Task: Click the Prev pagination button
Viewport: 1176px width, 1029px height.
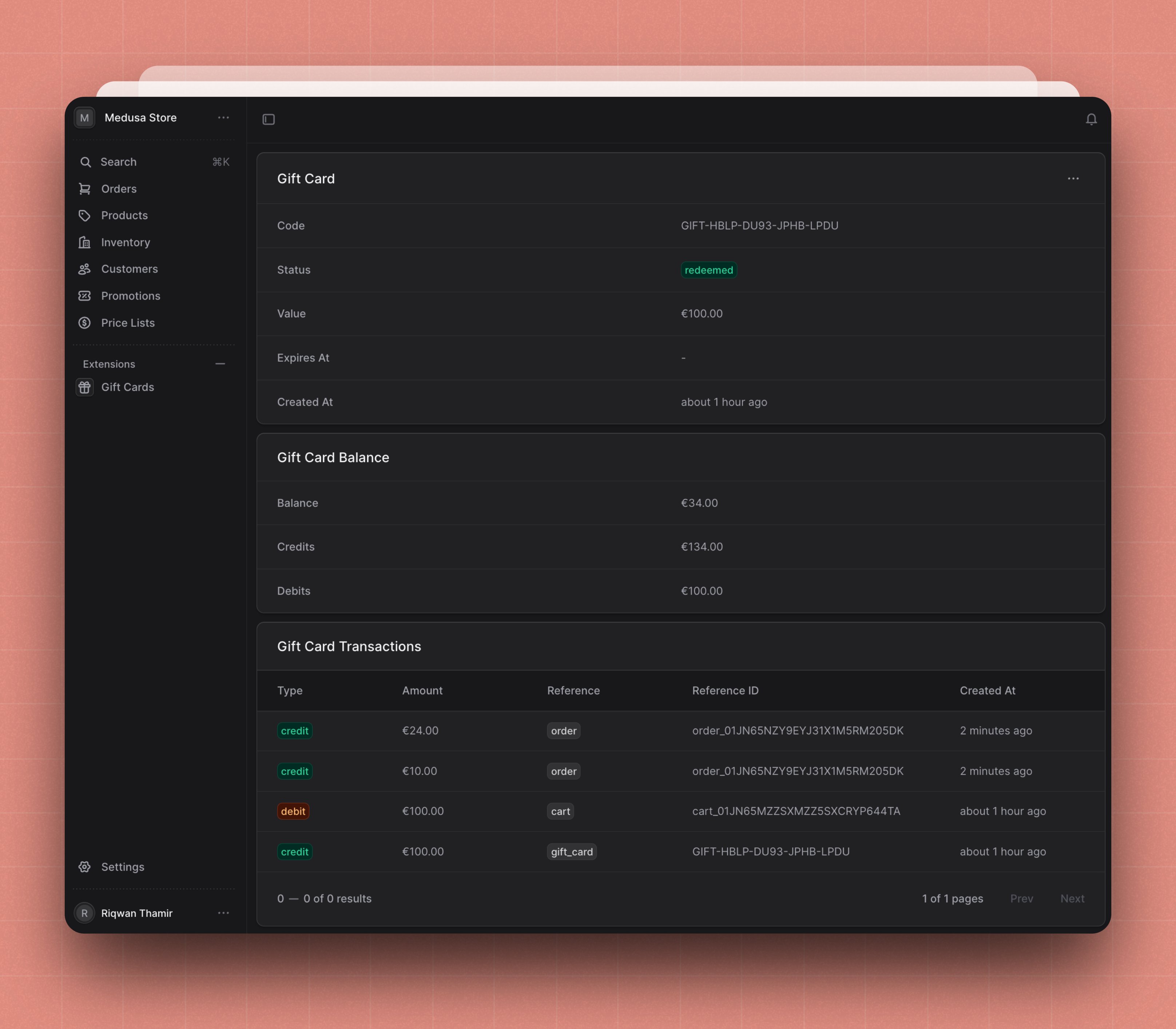Action: 1021,899
